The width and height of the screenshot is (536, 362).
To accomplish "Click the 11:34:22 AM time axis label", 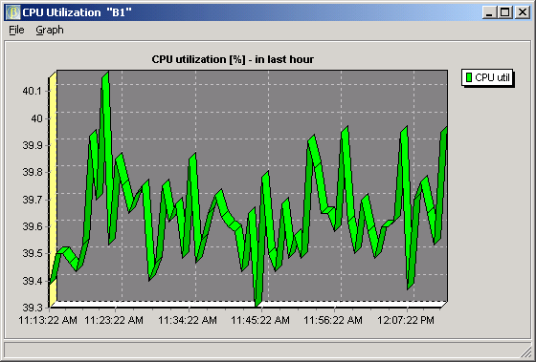I will tap(188, 320).
